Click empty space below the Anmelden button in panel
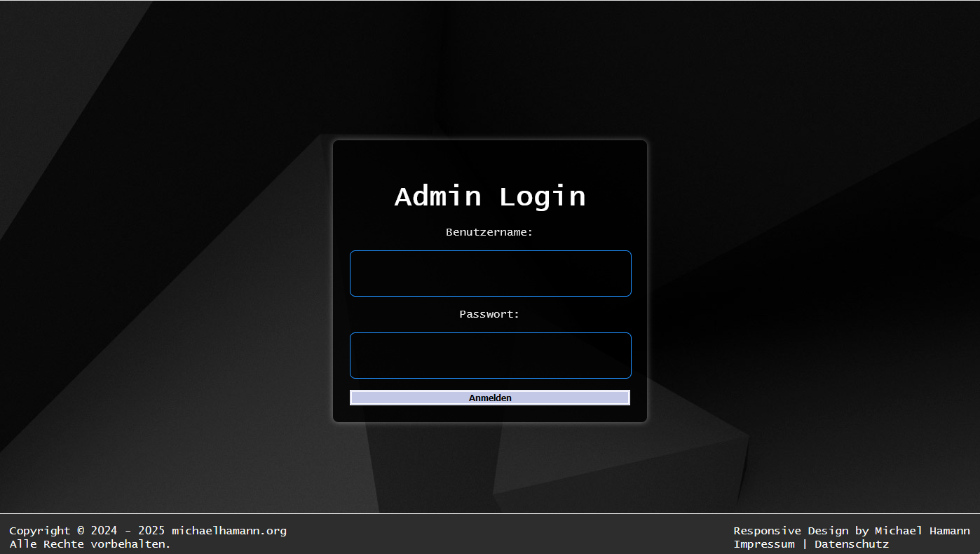The image size is (980, 554). point(490,414)
